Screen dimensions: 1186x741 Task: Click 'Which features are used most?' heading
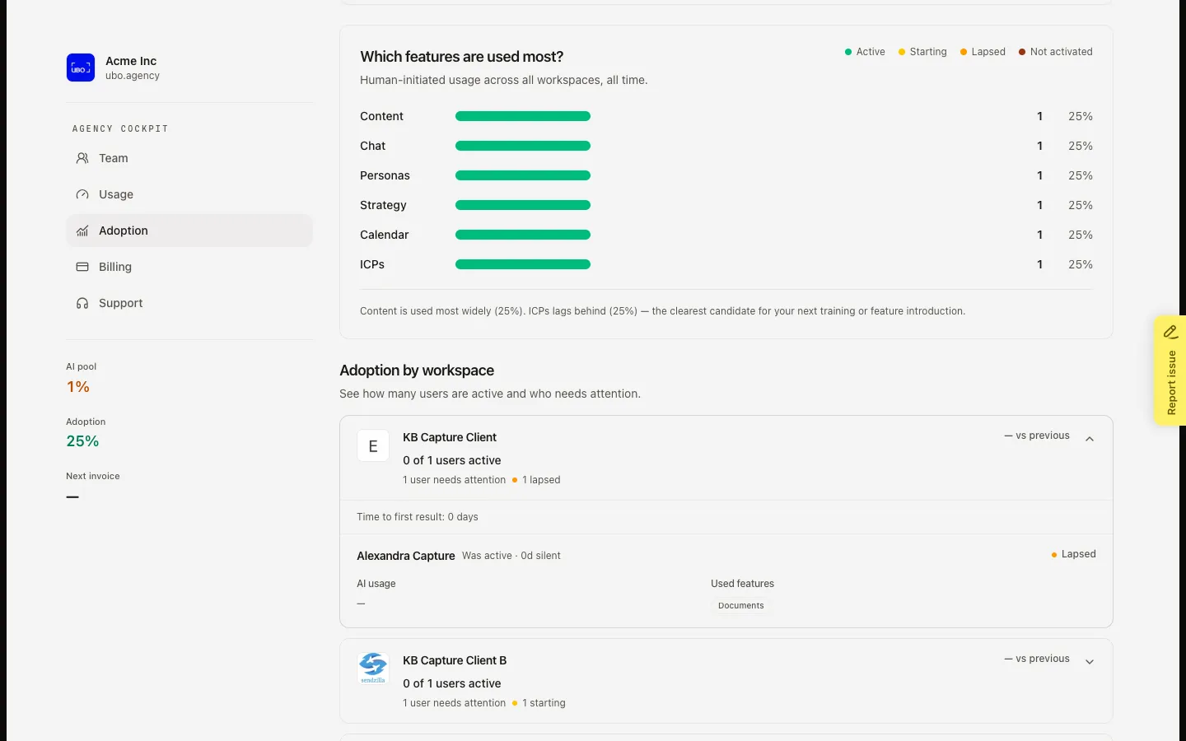tap(462, 57)
